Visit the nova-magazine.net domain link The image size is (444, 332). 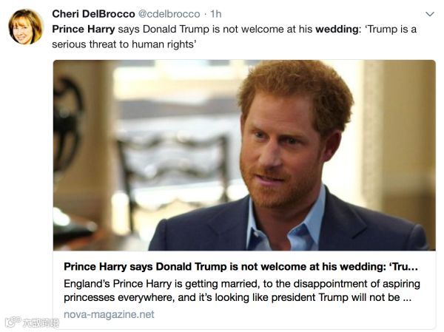109,314
